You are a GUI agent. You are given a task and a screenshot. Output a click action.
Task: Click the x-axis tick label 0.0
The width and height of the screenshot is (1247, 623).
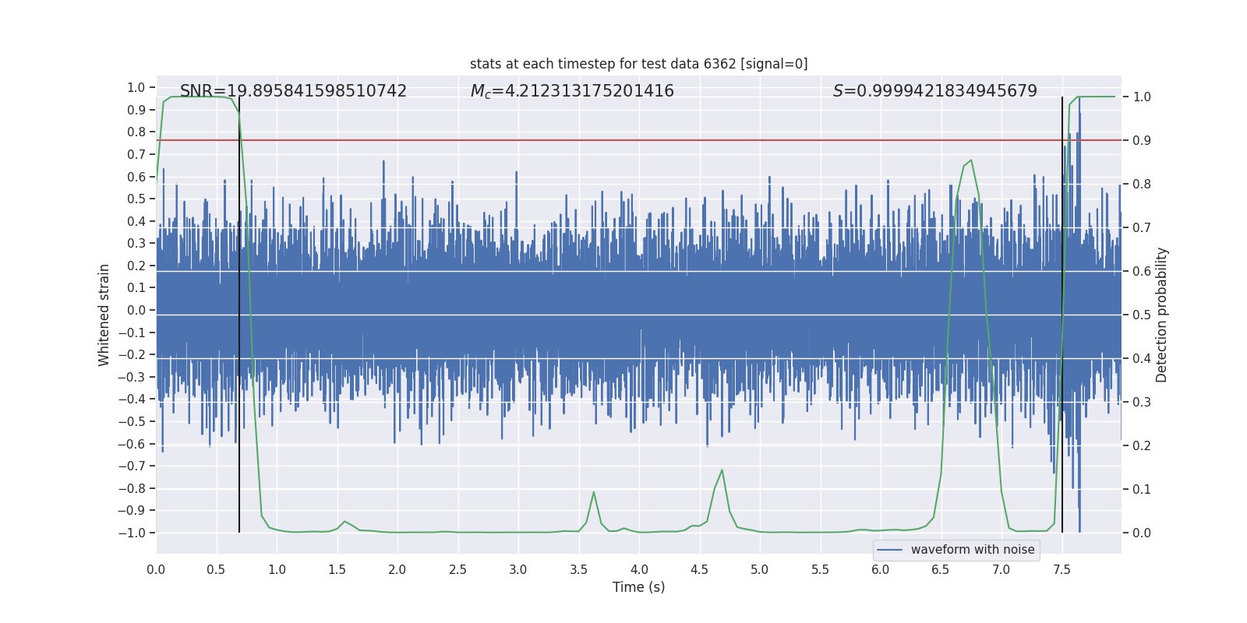coord(156,569)
